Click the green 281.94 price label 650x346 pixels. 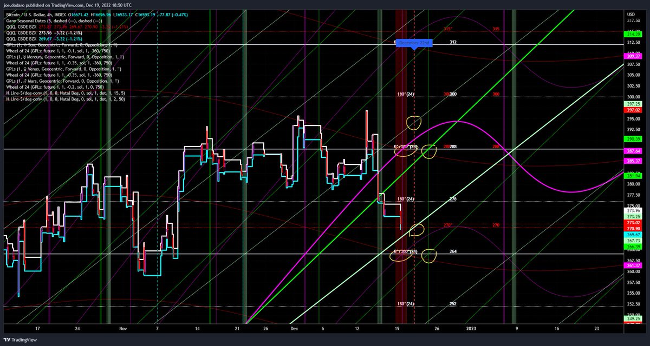point(634,176)
